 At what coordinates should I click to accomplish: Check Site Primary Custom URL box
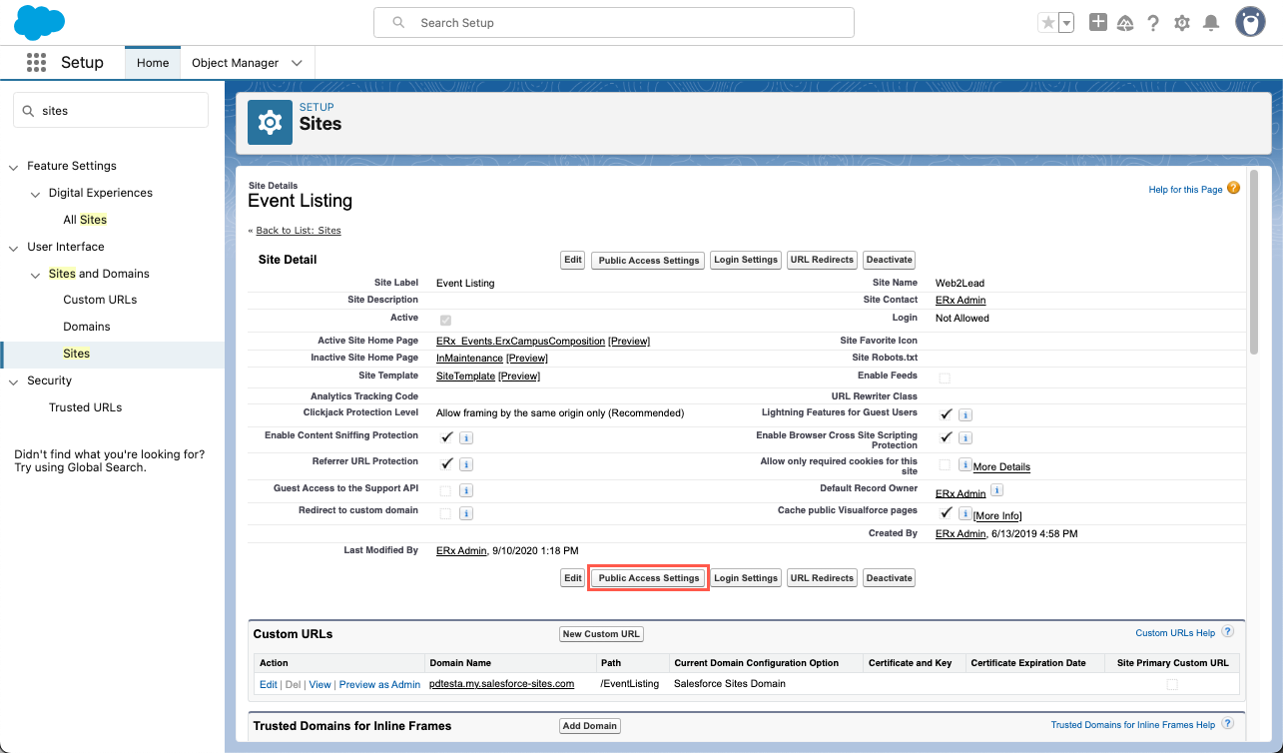pyautogui.click(x=1172, y=684)
